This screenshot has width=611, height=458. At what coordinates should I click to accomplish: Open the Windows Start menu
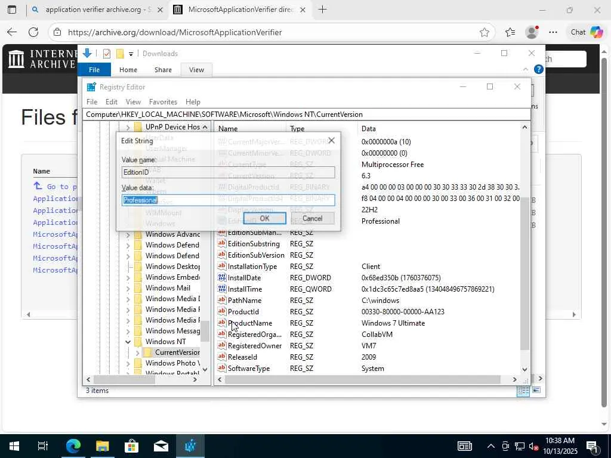point(14,446)
